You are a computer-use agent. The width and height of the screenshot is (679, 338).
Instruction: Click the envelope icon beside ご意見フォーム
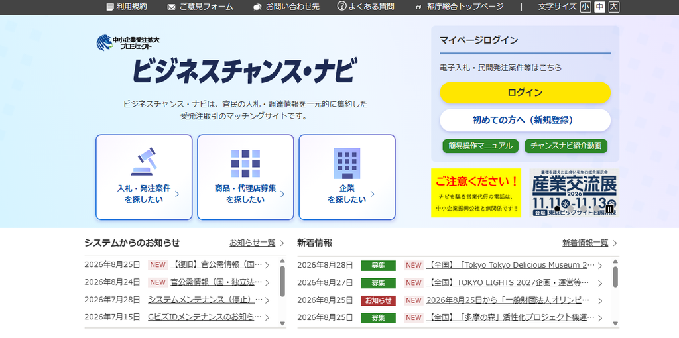pyautogui.click(x=171, y=7)
